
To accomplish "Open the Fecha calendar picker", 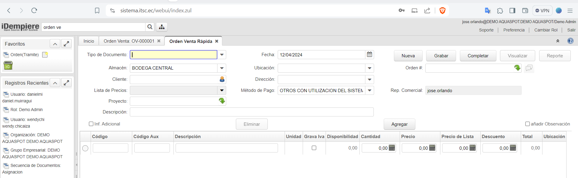I will click(370, 55).
